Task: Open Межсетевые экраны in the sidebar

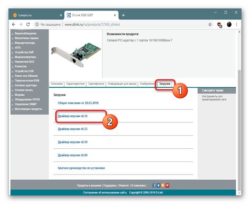Action: [x=26, y=38]
